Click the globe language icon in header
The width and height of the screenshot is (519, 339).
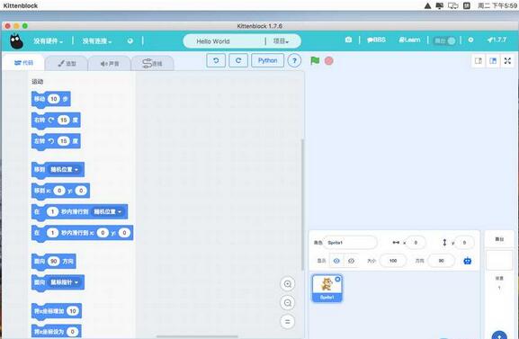(x=130, y=41)
